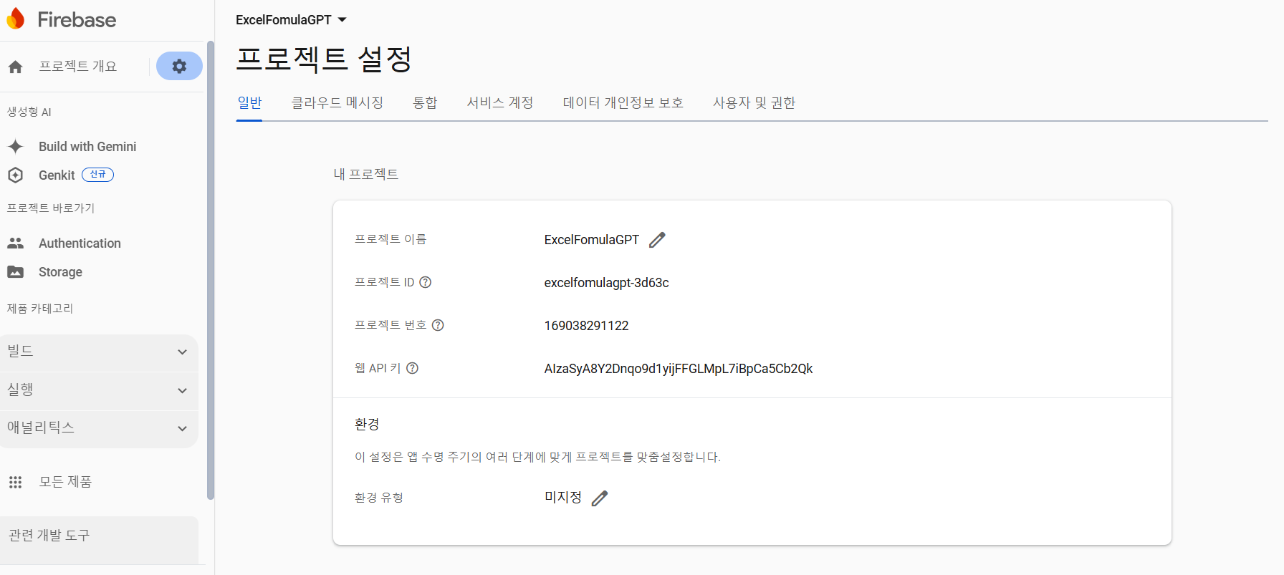Click the 제품 카테고리 sidebar label
Viewport: 1284px width, 575px height.
40,309
